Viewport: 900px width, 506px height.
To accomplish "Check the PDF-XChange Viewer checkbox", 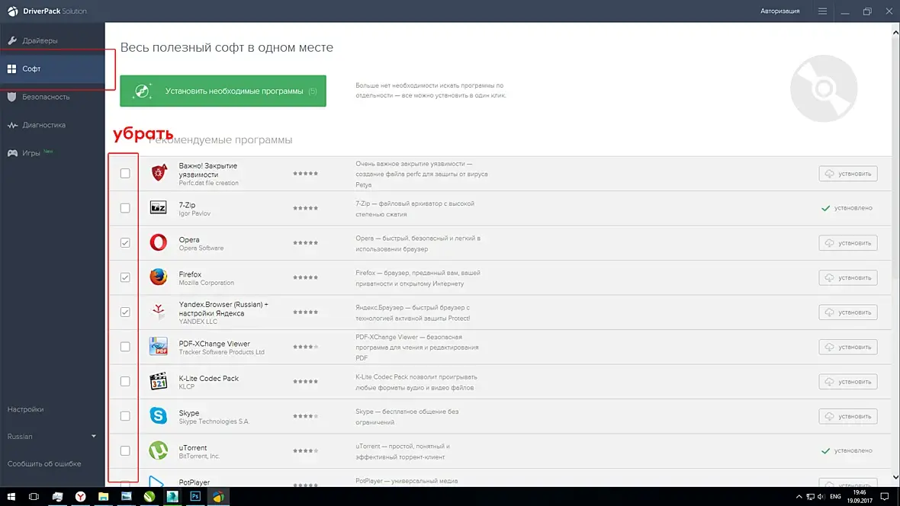I will (125, 347).
